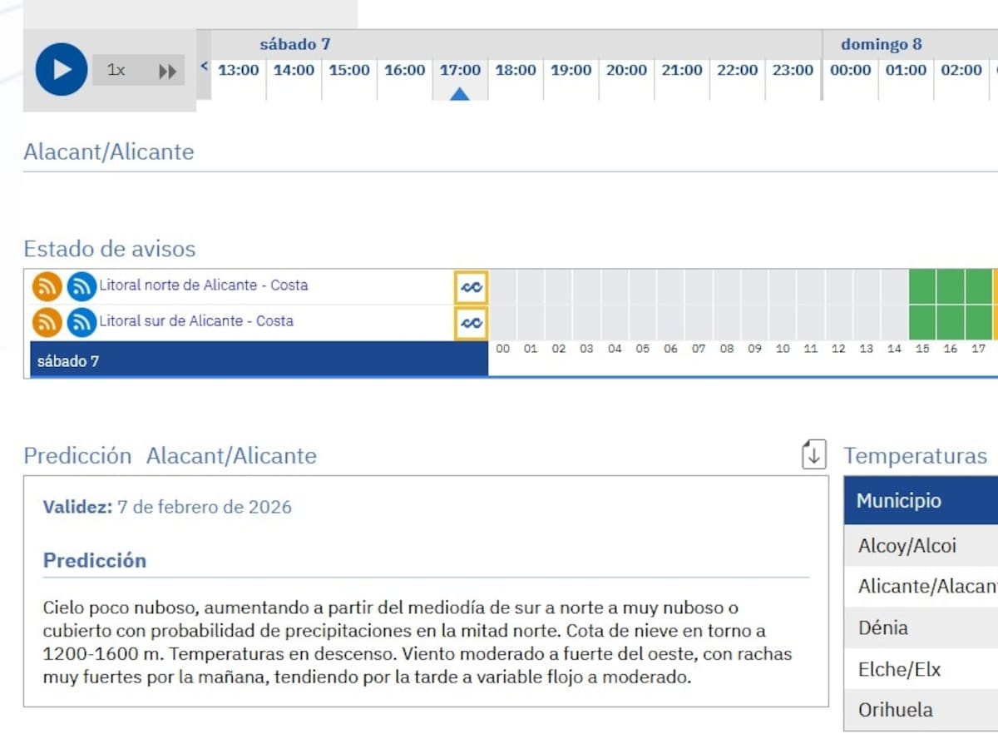Open orange RSS feed for Litoral sur
This screenshot has width=998, height=749.
coord(47,322)
